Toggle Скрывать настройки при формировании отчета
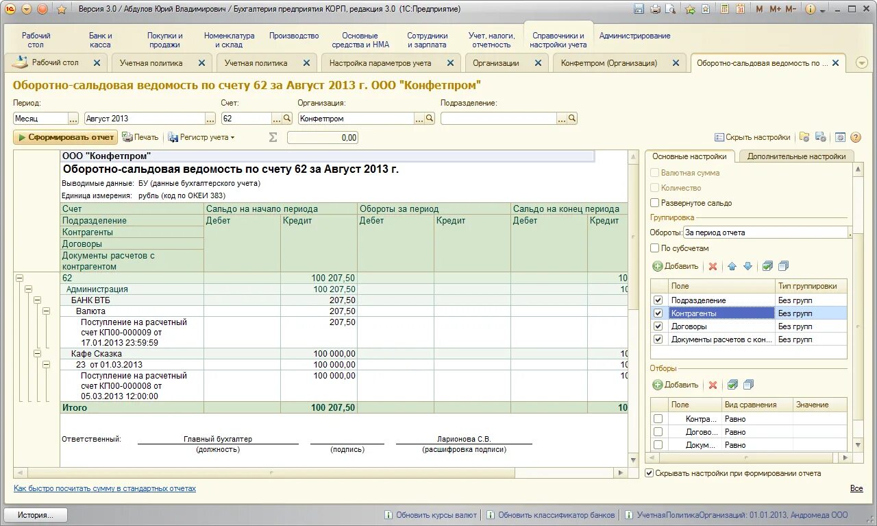Viewport: 877px width, 526px height. 650,473
